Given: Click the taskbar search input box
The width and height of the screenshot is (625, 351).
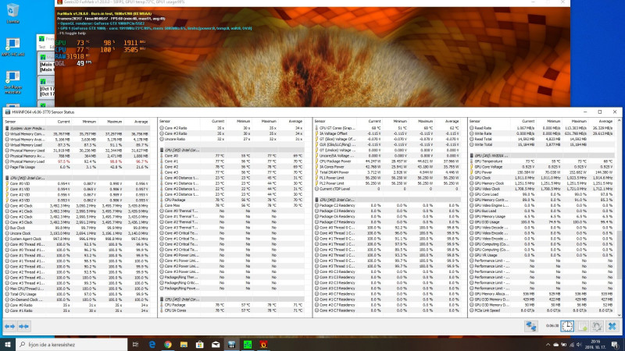Looking at the screenshot, I should 71,345.
